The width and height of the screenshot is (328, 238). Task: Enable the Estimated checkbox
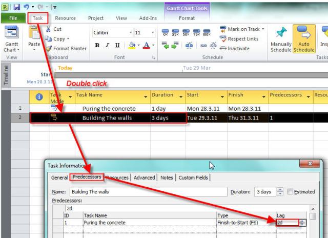coord(291,192)
